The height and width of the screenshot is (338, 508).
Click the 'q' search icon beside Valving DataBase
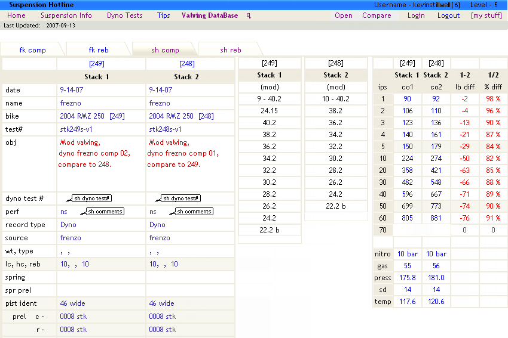(x=249, y=15)
